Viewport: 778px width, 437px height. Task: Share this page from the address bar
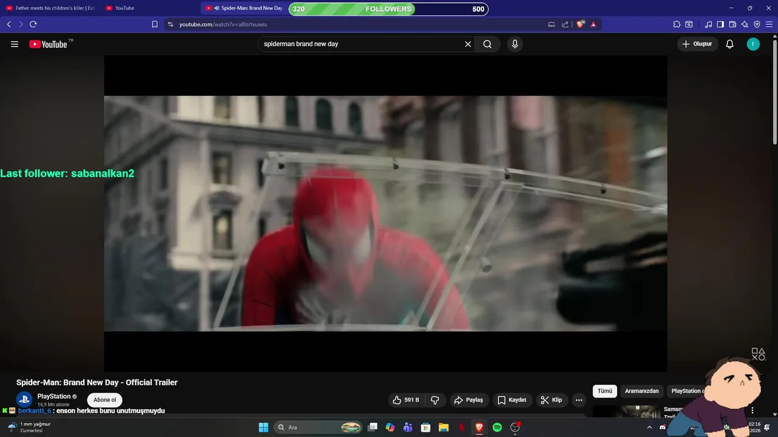[x=565, y=24]
